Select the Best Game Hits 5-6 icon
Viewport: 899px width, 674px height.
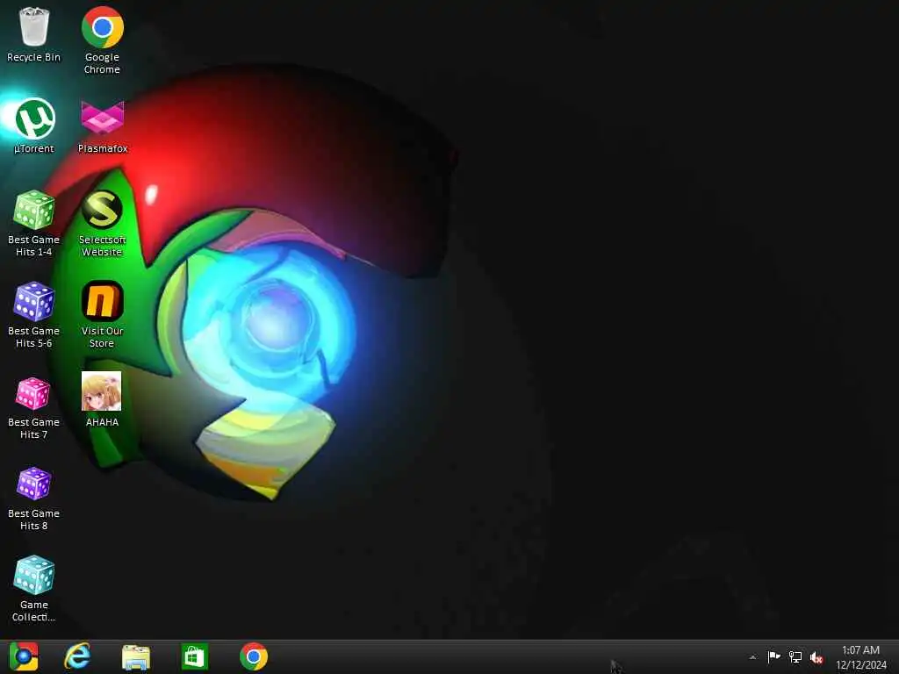(34, 315)
